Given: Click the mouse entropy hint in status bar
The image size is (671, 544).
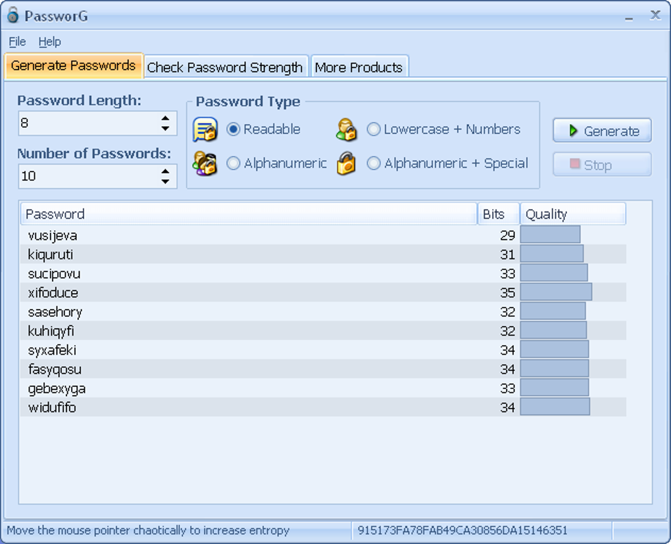Looking at the screenshot, I should (148, 530).
